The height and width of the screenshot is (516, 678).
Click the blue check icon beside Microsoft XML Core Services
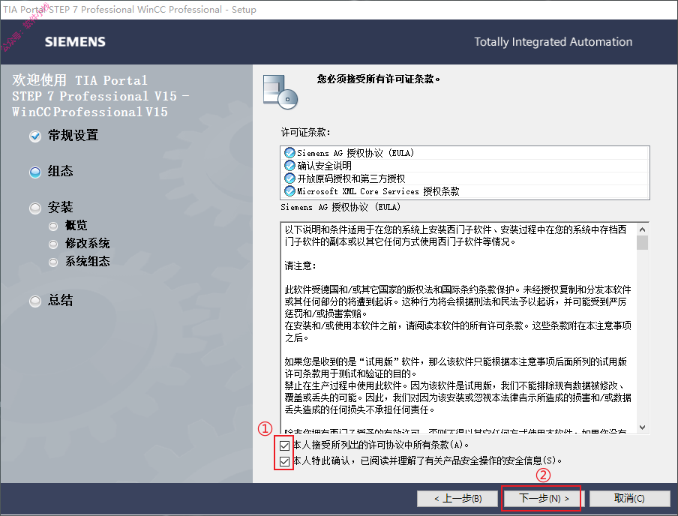[289, 190]
